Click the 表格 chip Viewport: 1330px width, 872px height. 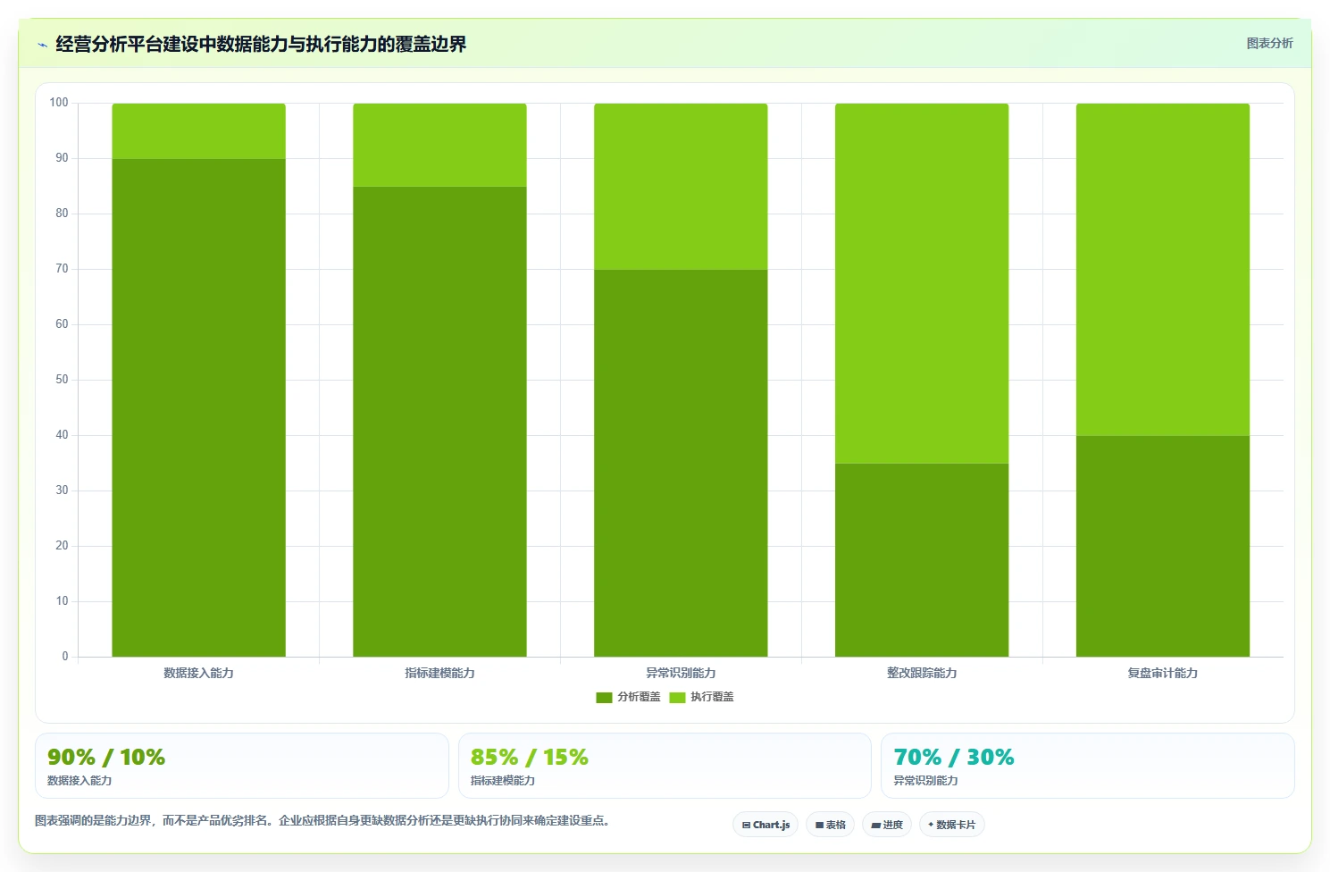(830, 825)
